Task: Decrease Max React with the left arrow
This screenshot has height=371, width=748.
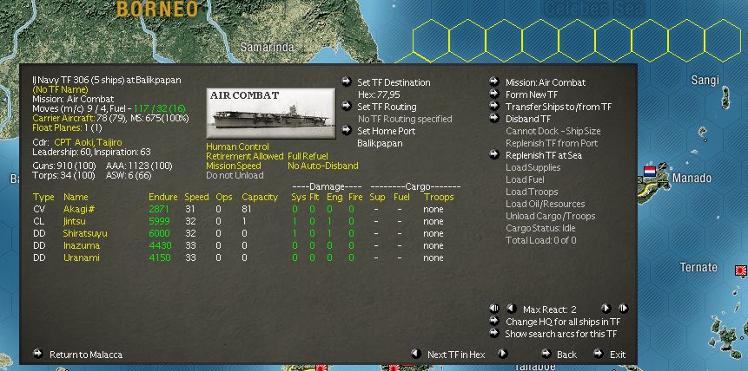Action: [x=511, y=309]
